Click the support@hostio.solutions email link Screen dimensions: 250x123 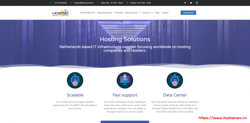(x=84, y=3)
